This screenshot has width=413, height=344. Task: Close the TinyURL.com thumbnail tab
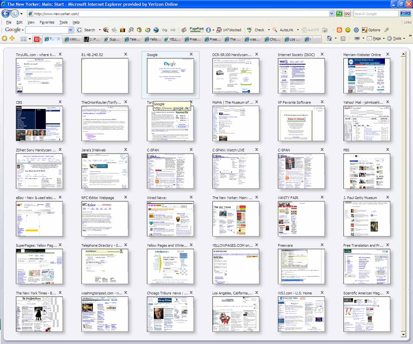60,54
